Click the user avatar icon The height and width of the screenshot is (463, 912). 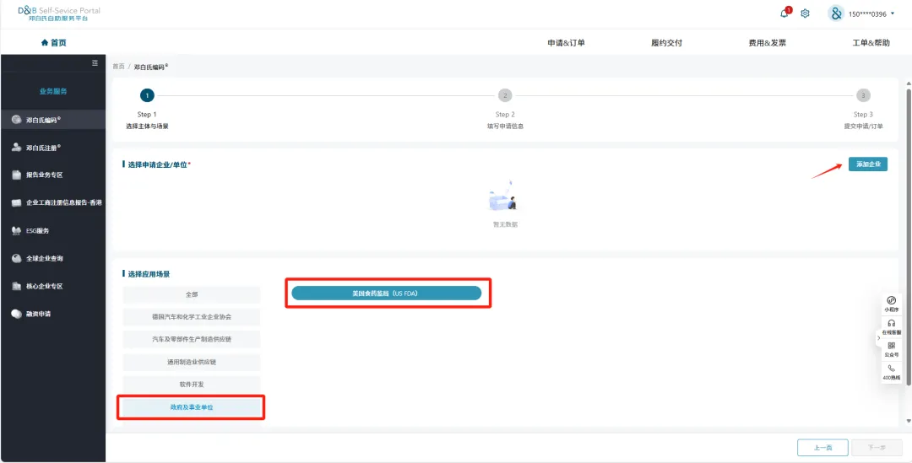[x=836, y=14]
